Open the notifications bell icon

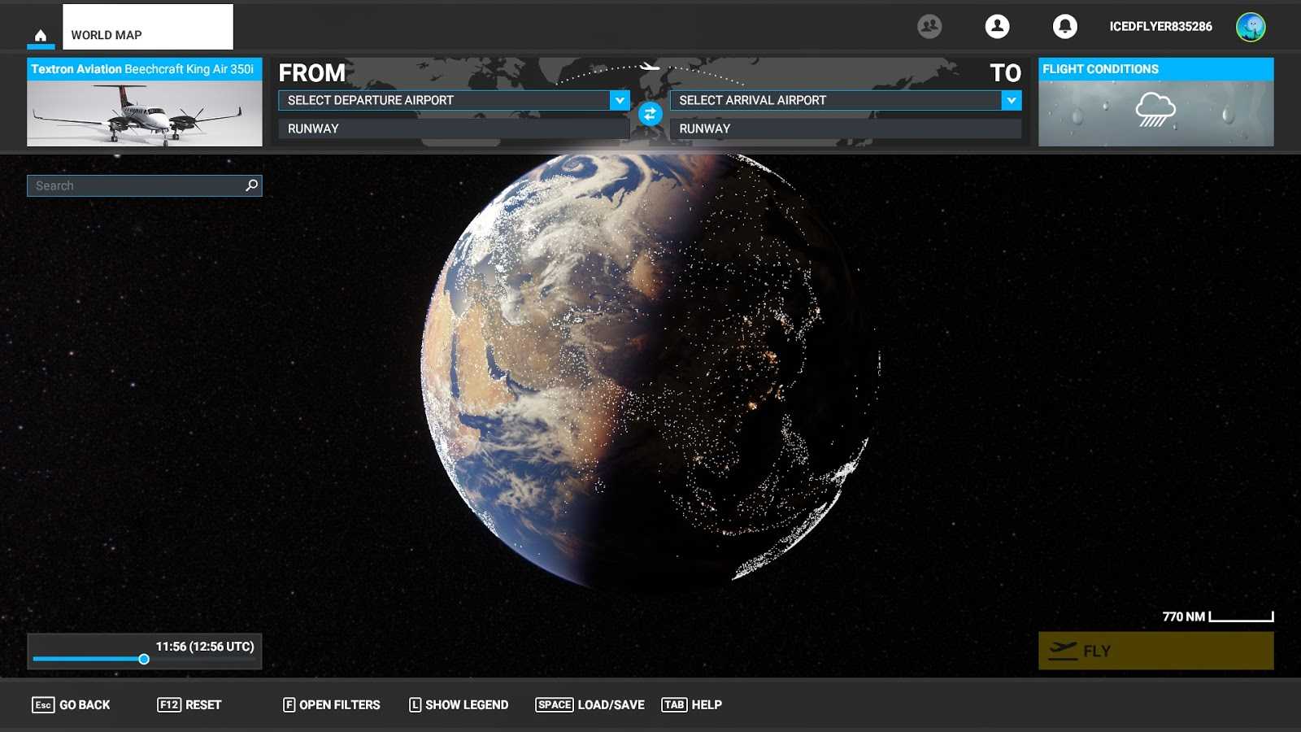click(1064, 27)
